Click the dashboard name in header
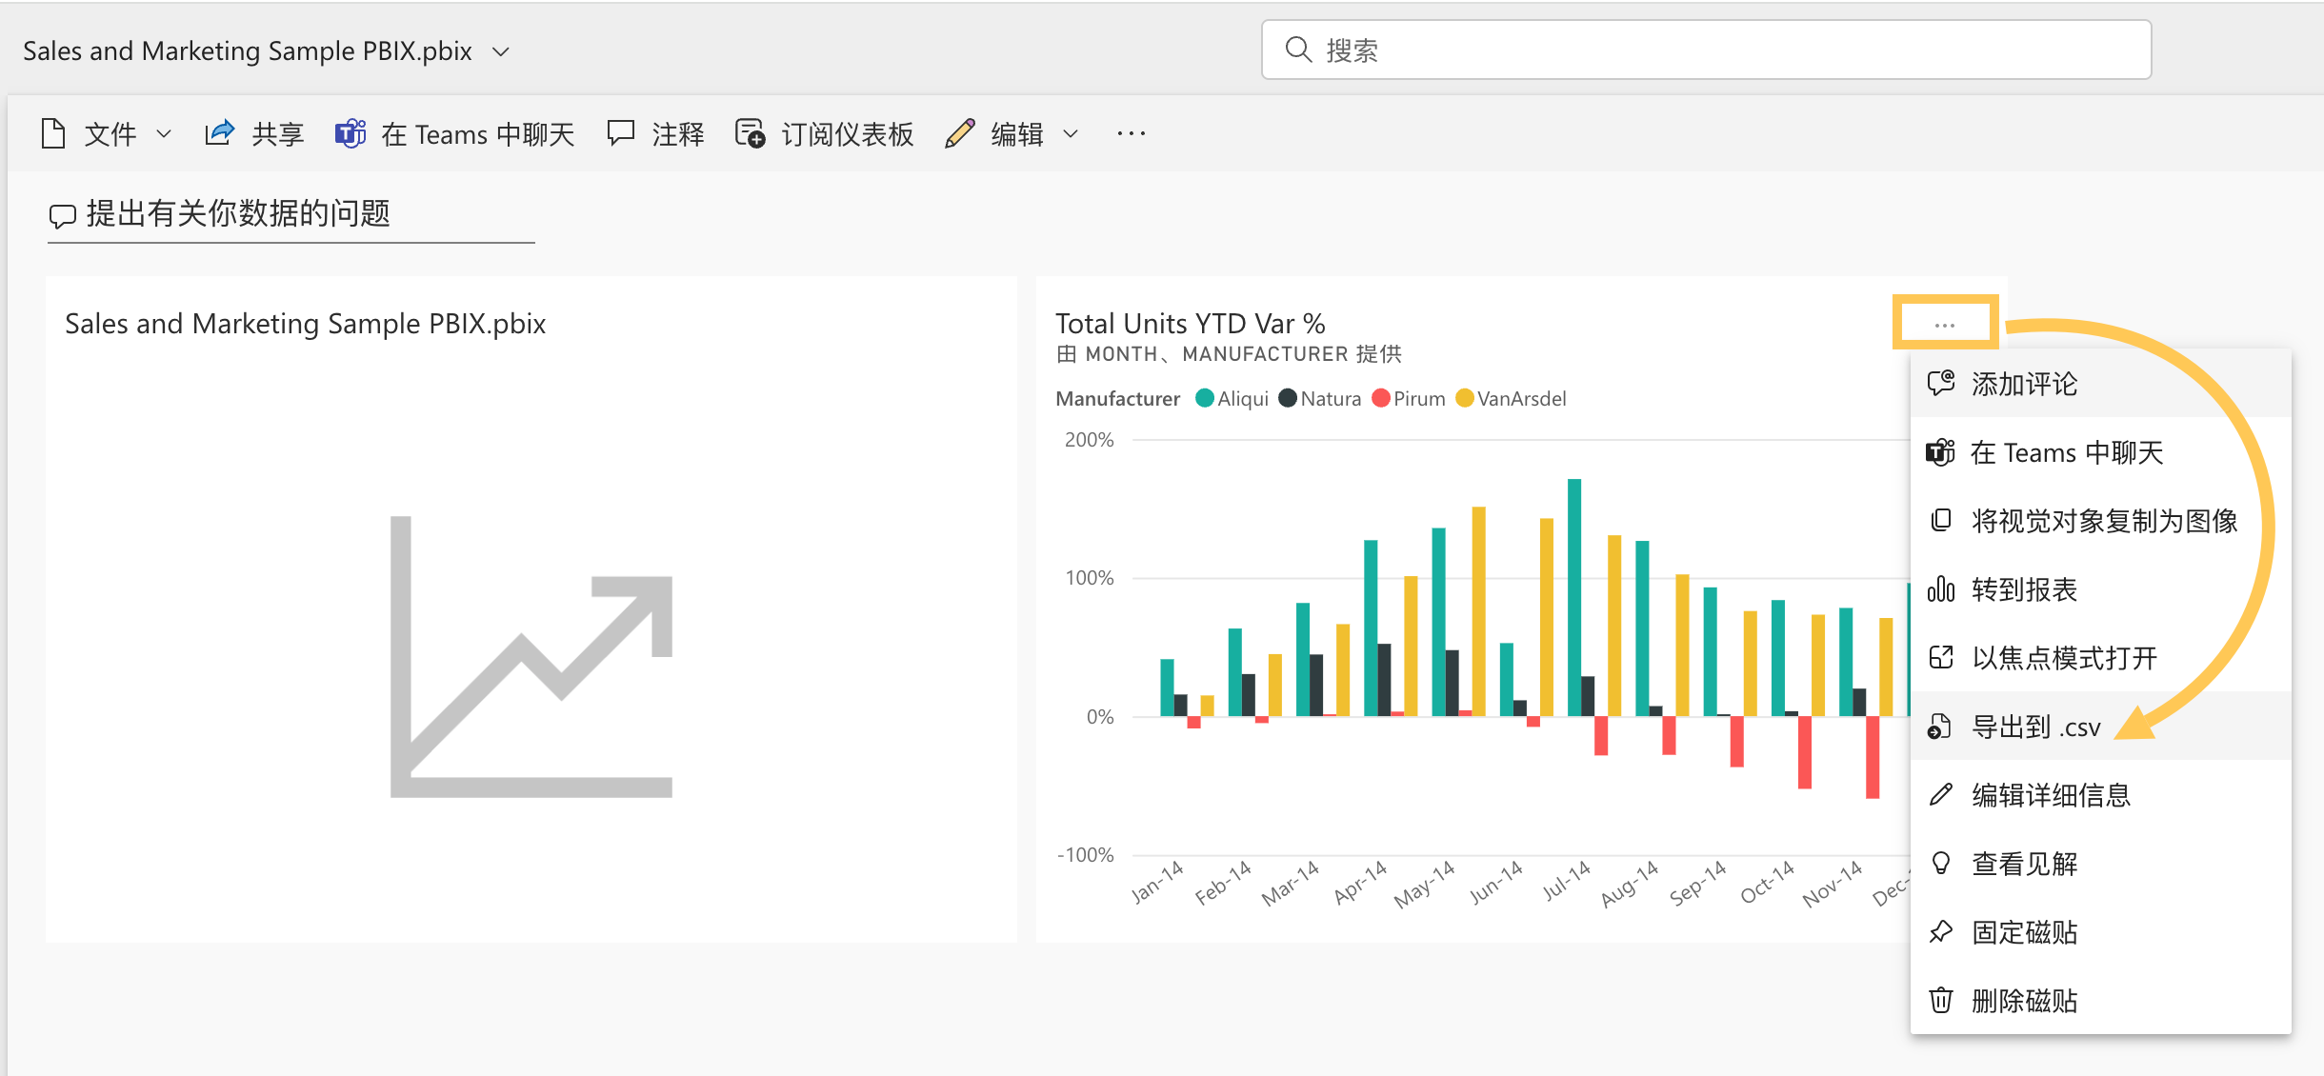 (x=248, y=50)
